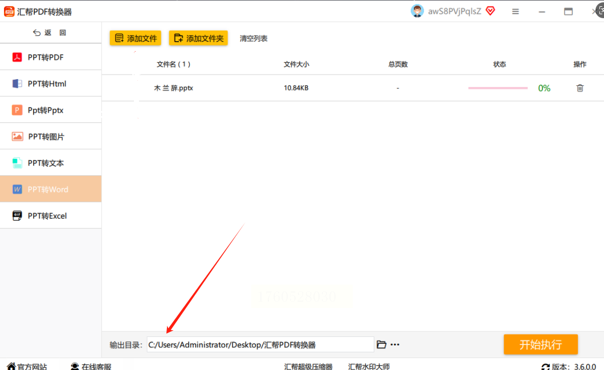Click the house icon beside 官方网站
The height and width of the screenshot is (370, 604).
pyautogui.click(x=11, y=367)
